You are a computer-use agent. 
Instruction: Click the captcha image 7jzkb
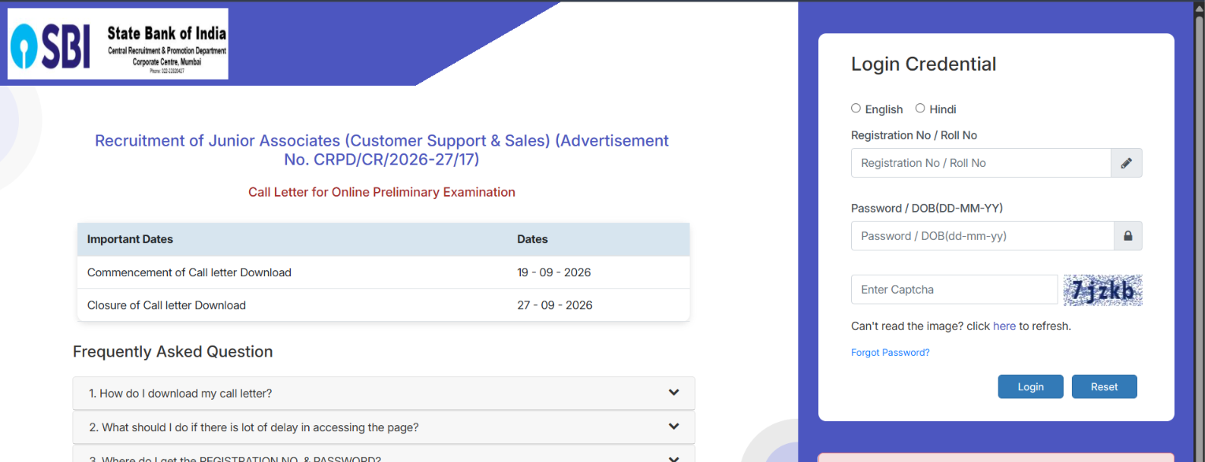point(1103,290)
